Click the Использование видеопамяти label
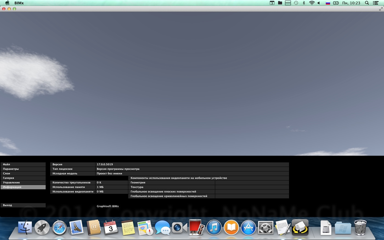The image size is (384, 240). point(73,192)
